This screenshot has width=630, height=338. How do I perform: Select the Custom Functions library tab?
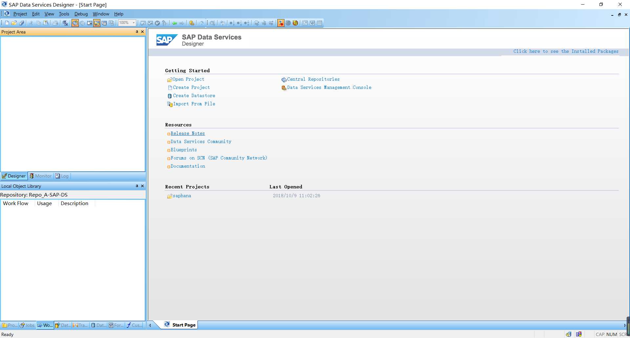click(x=134, y=325)
